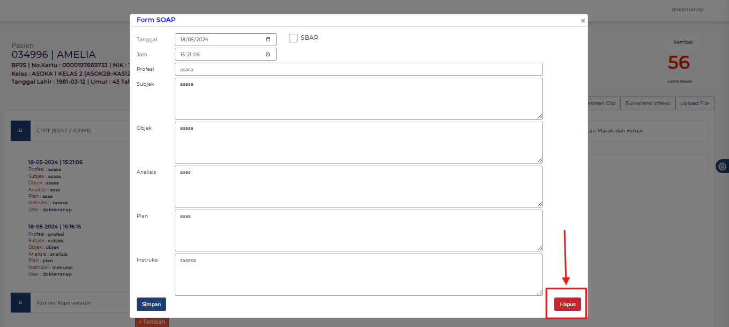The image size is (729, 327).
Task: Tick the SBAR checkbox
Action: (x=293, y=38)
